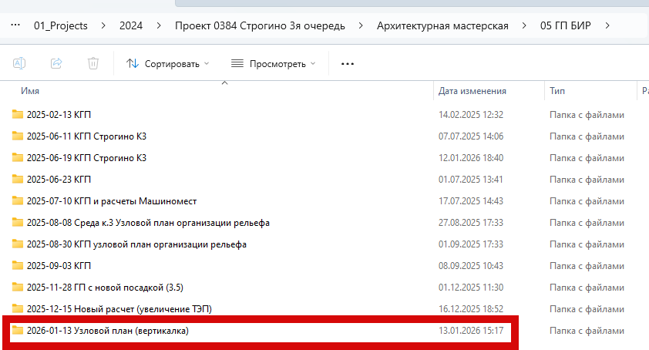Screen dimensions: 649x350
Task: Click folder icon of 2025-07-10 КГП и расчеты
Action: click(18, 200)
